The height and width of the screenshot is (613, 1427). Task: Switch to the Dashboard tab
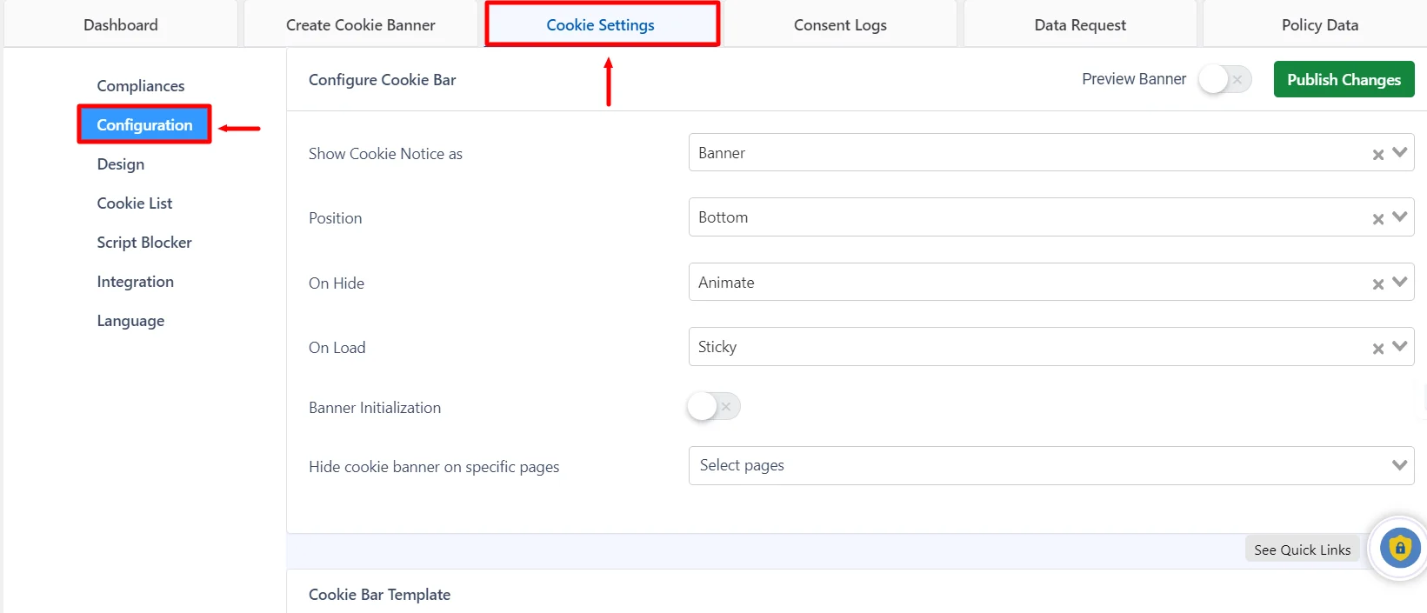121,25
